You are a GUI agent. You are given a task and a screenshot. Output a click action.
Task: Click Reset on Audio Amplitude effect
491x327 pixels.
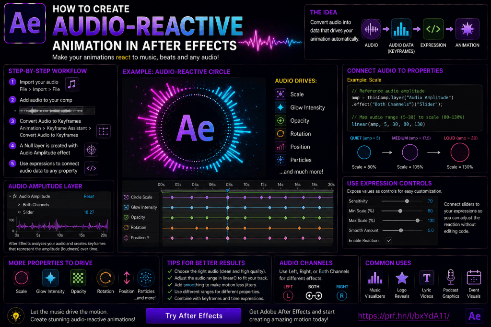[89, 197]
